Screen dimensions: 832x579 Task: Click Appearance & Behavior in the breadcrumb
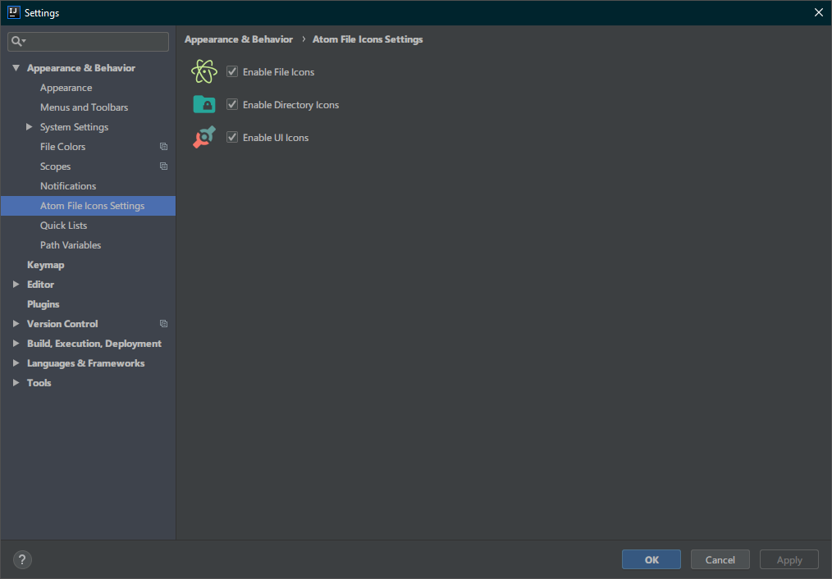(x=239, y=39)
